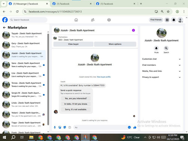Open the Sergio M conversation
Image resolution: width=188 pixels, height=141 pixels.
pyautogui.click(x=24, y=94)
